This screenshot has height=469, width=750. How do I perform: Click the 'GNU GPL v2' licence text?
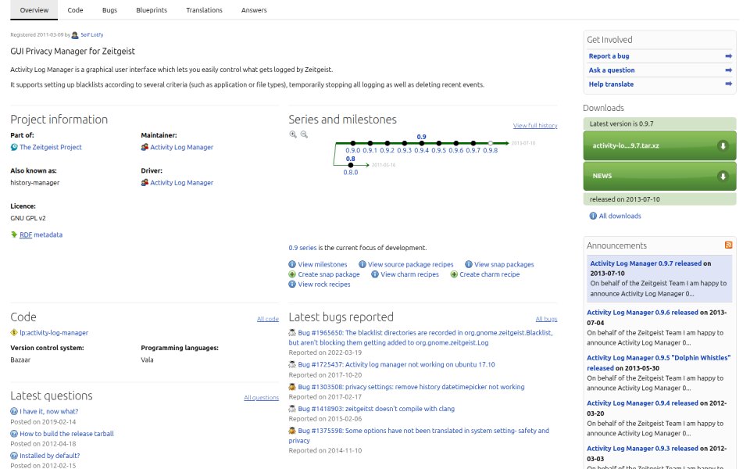click(x=28, y=218)
